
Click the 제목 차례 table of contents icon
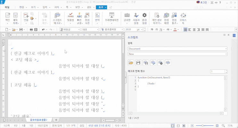15,16
